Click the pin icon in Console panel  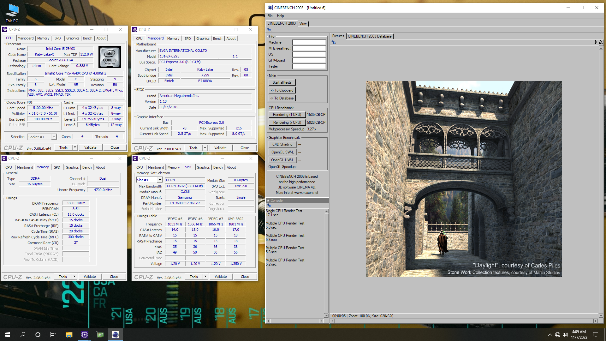click(269, 206)
